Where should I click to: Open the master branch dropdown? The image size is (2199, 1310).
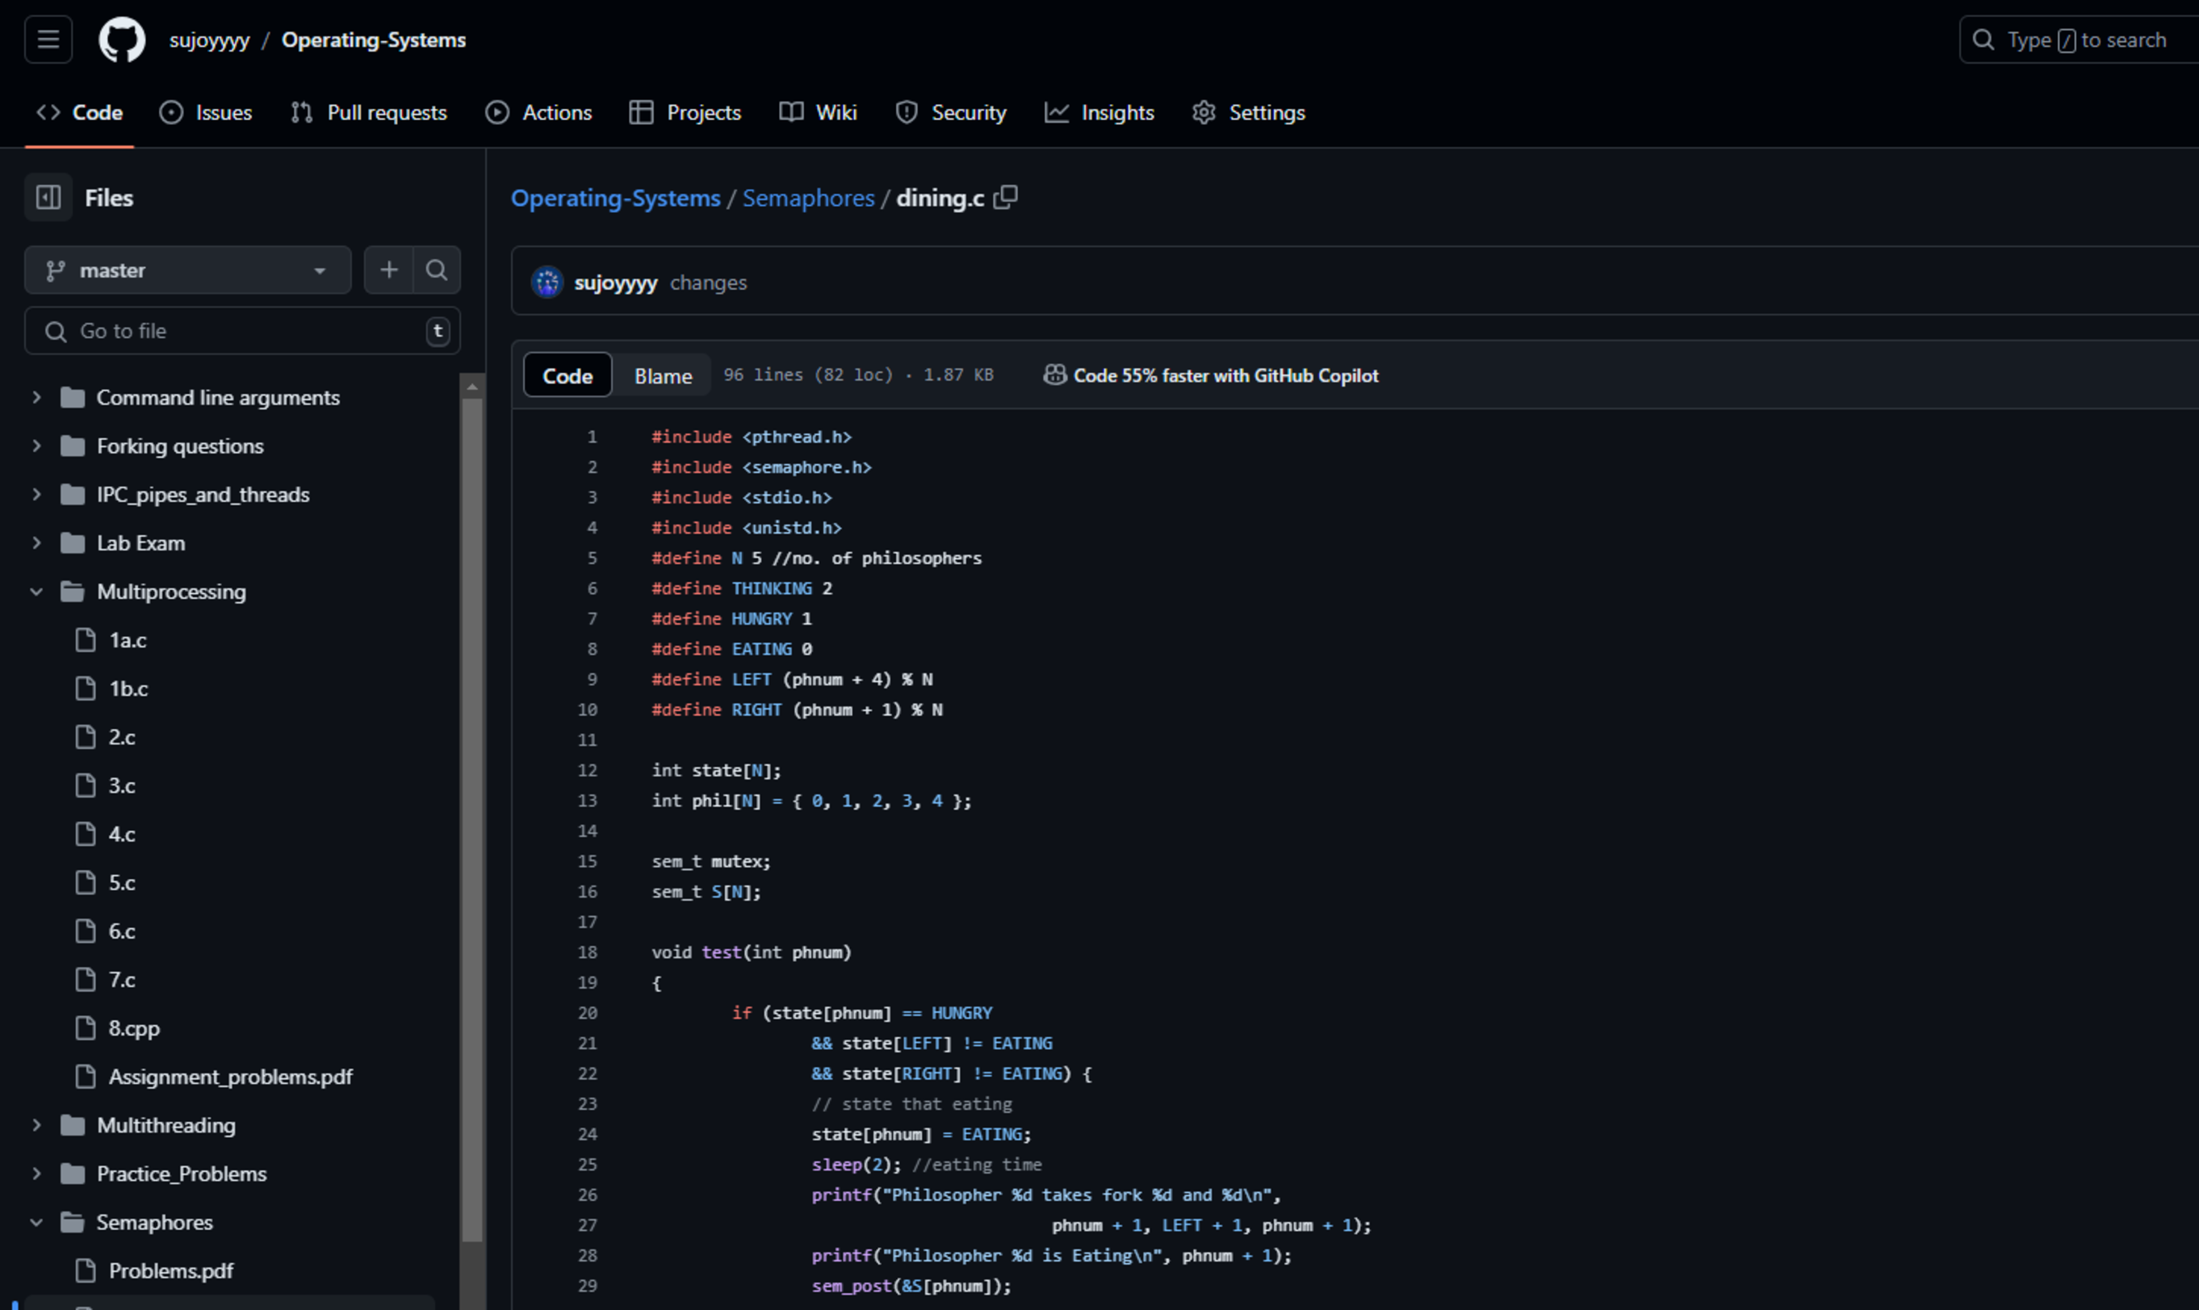click(x=188, y=270)
